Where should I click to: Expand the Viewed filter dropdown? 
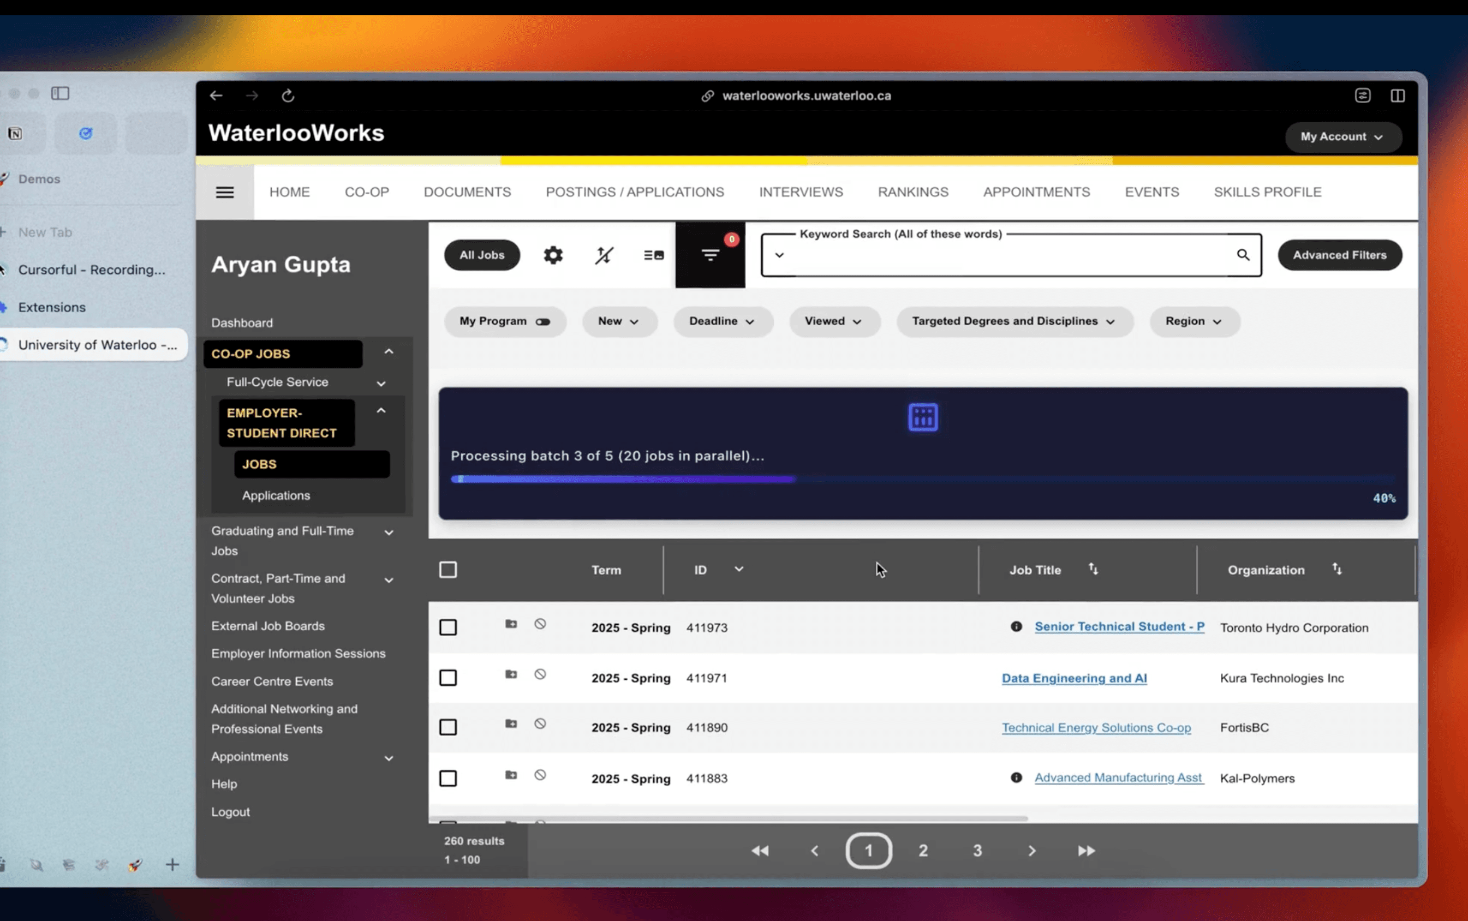(834, 321)
